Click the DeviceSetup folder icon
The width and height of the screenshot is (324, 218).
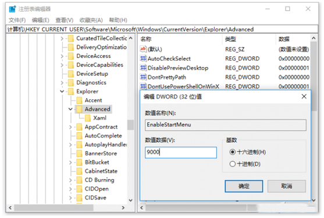[x=71, y=74]
